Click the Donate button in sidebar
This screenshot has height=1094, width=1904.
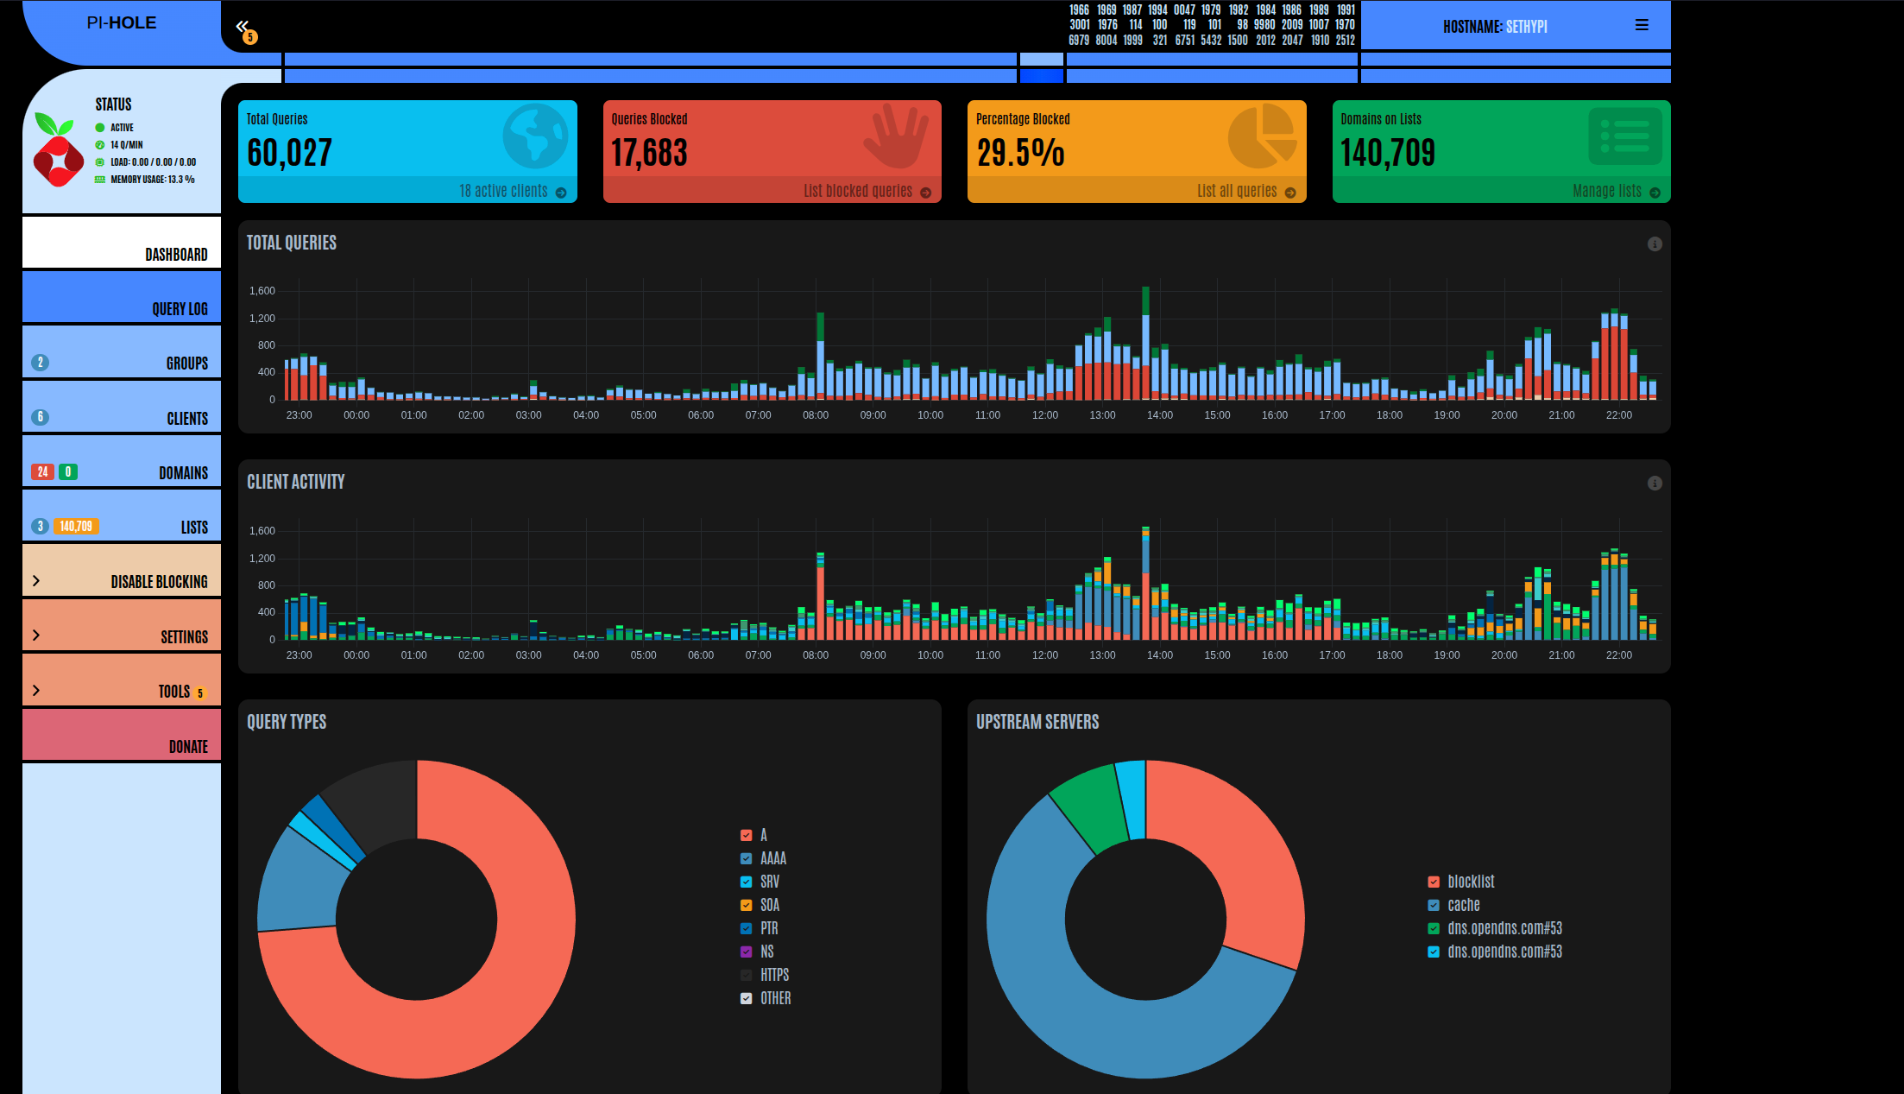pos(122,735)
